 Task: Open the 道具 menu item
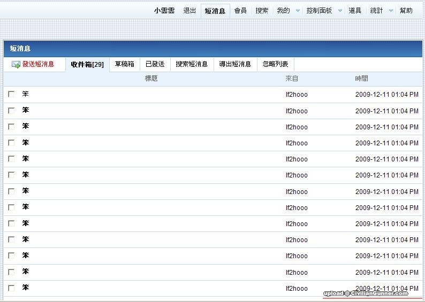click(355, 11)
